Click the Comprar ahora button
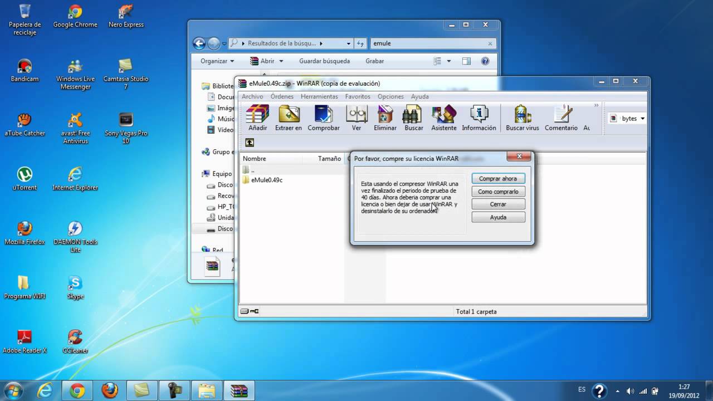713x401 pixels. click(x=498, y=179)
